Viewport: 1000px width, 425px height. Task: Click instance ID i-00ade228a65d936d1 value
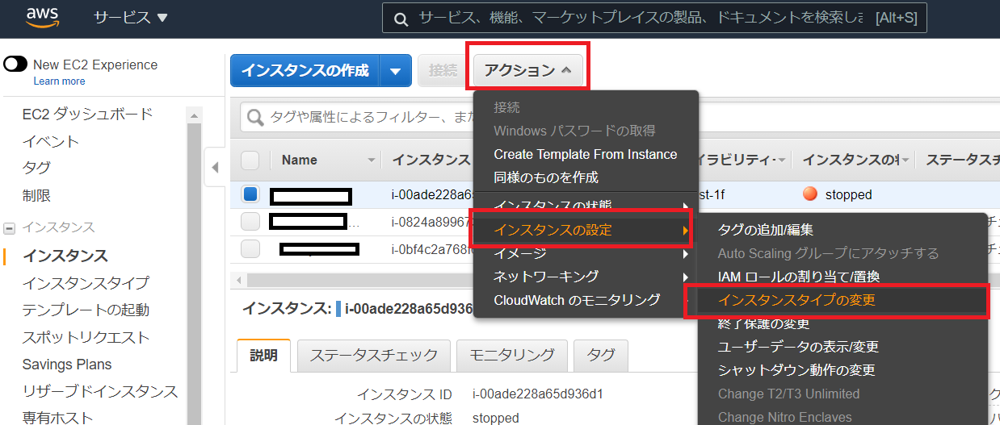tap(537, 394)
